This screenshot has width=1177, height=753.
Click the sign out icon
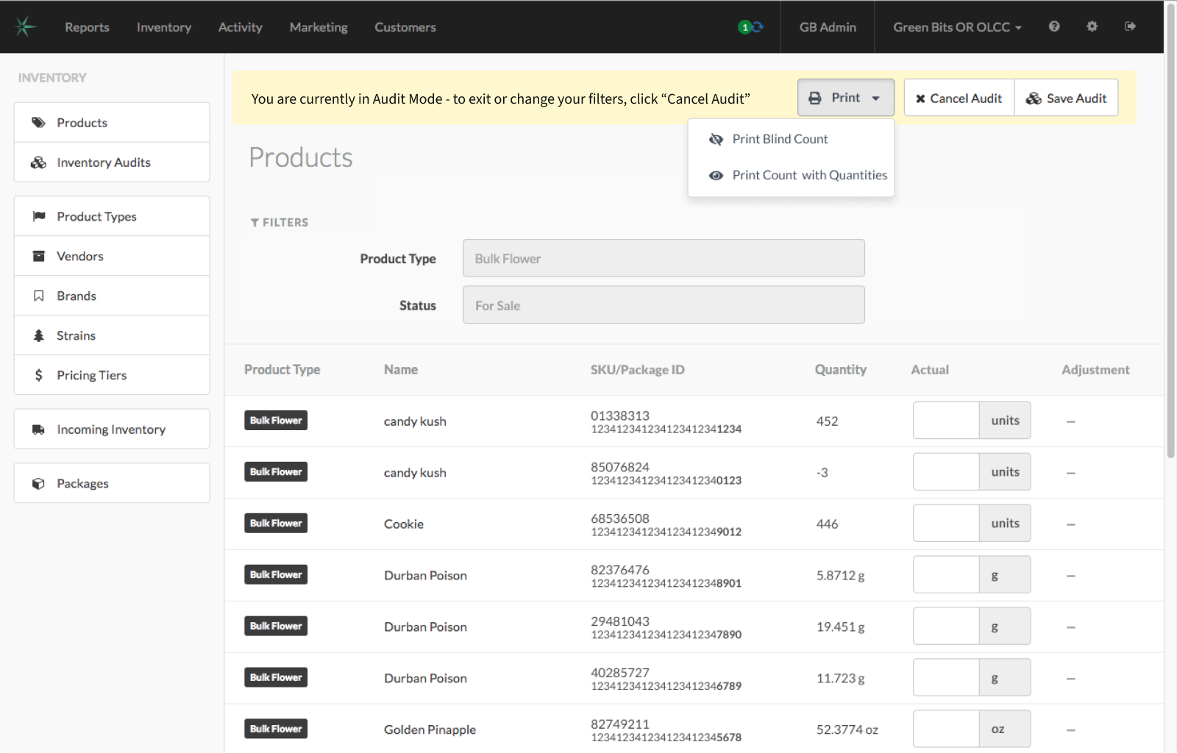click(1130, 26)
